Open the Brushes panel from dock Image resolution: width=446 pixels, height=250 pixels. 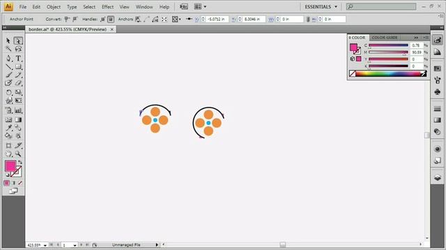point(438,81)
